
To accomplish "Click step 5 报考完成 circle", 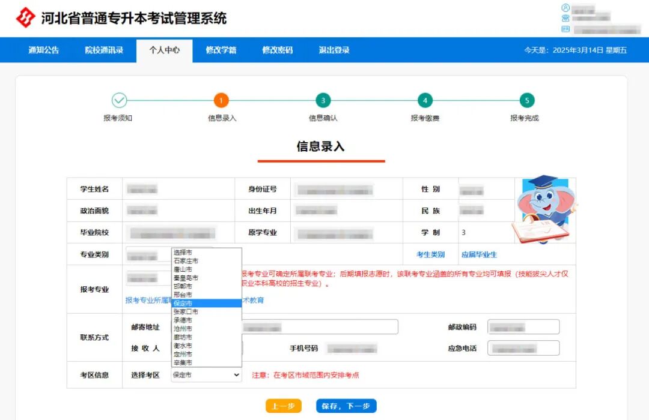I will [527, 101].
